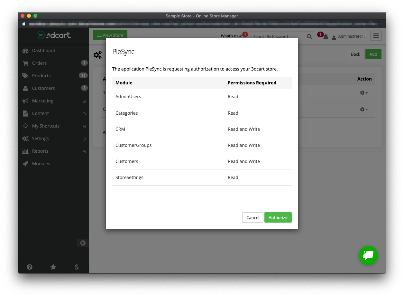The image size is (404, 297).
Task: Open the Modules sidebar item
Action: coord(41,164)
